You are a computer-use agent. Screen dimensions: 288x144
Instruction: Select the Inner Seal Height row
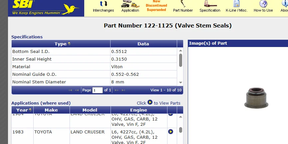tap(94, 59)
